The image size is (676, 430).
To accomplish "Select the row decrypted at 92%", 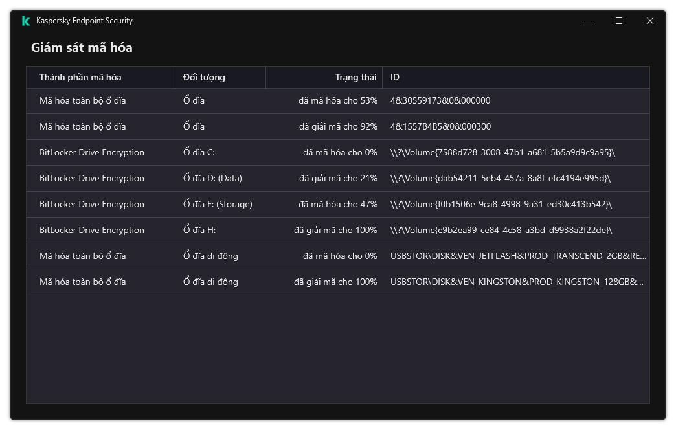I will (x=338, y=126).
